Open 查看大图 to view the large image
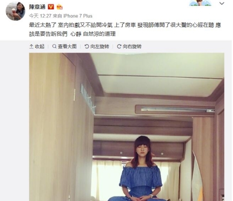 tap(64, 46)
